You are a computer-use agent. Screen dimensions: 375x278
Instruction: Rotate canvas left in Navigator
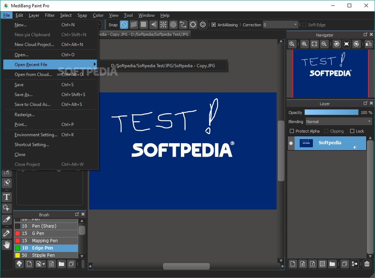[x=337, y=44]
